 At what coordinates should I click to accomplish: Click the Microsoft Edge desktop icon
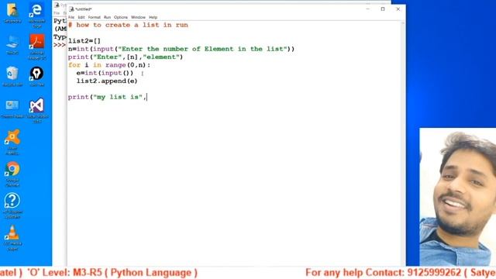point(36,15)
